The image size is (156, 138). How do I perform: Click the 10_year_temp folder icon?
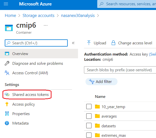click(x=97, y=107)
